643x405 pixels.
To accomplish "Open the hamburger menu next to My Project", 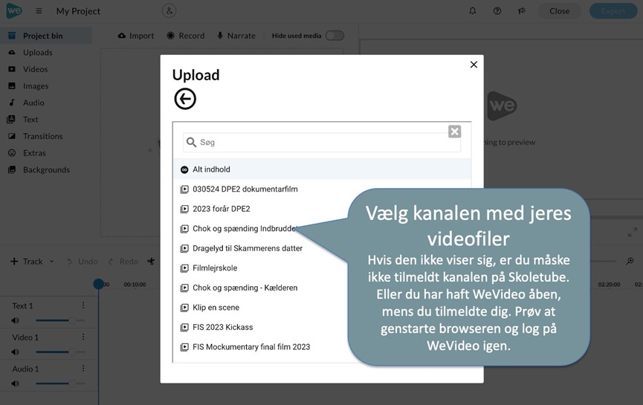I will pos(39,11).
